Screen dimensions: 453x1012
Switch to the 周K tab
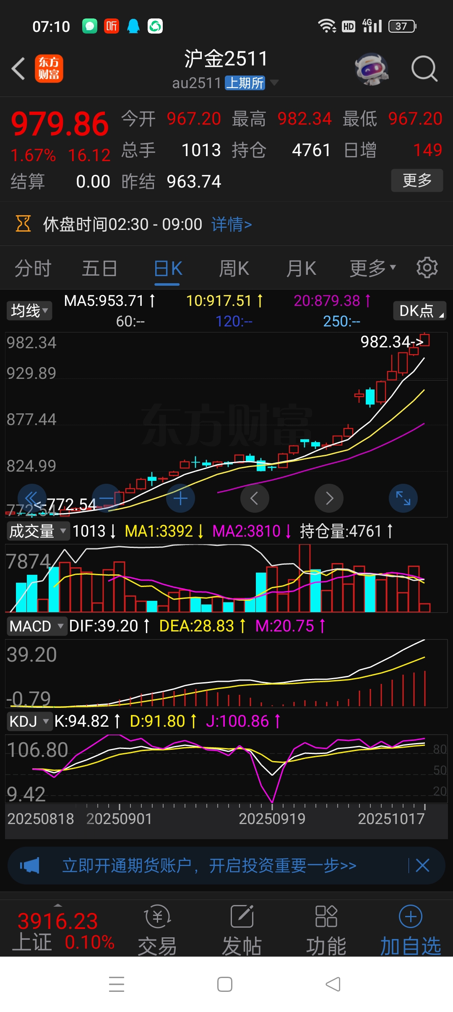coord(234,269)
